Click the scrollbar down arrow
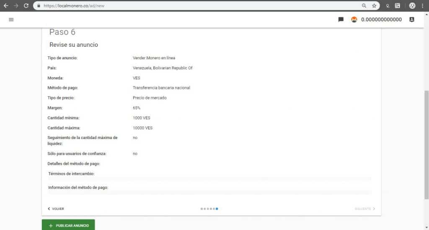This screenshot has height=230, width=429. 426,227
